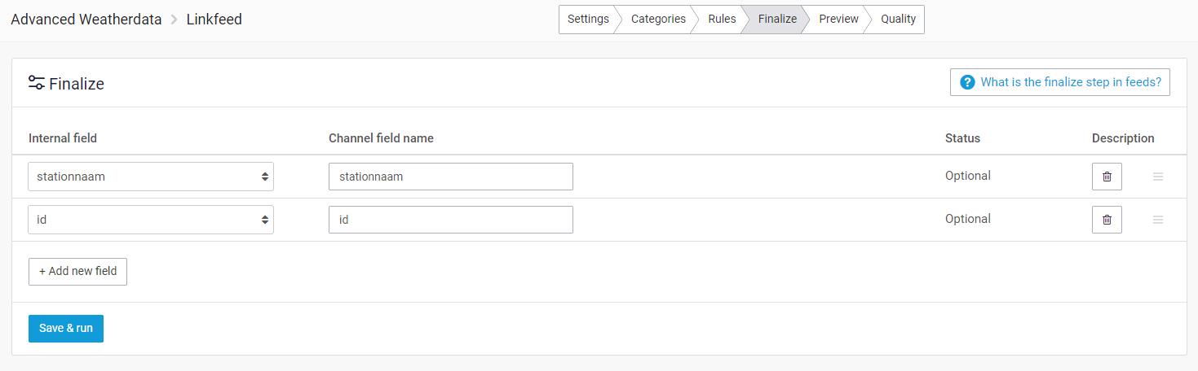Click Save & run button
The height and width of the screenshot is (371, 1198).
(66, 329)
